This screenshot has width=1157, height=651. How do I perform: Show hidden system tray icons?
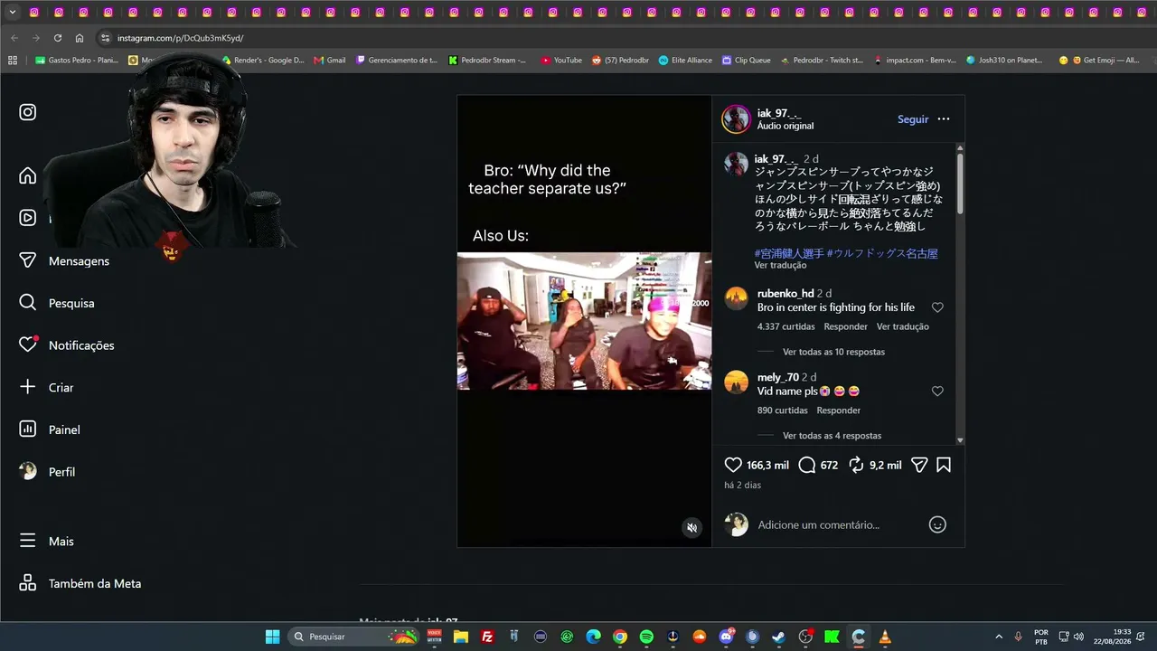[x=999, y=637]
